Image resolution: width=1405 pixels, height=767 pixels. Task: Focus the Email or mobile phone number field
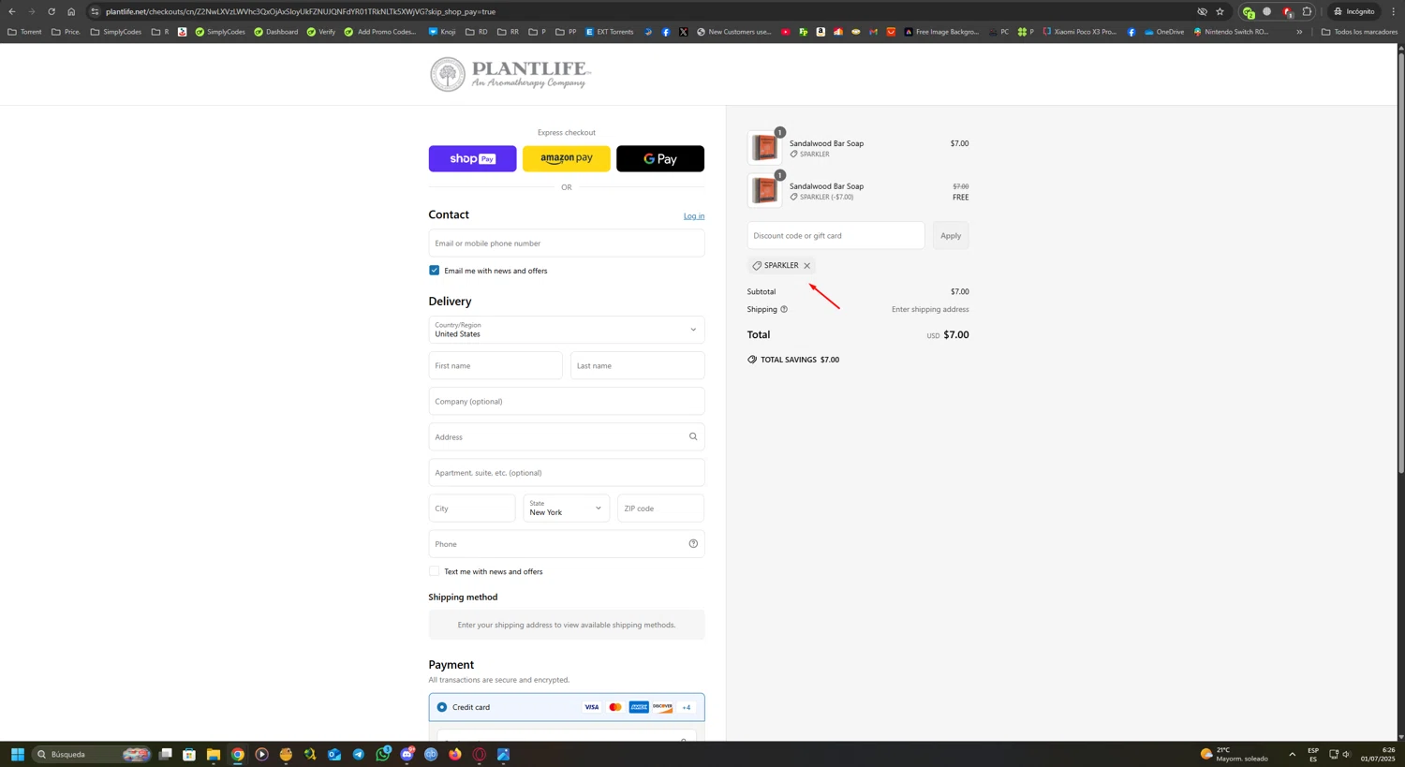coord(567,243)
